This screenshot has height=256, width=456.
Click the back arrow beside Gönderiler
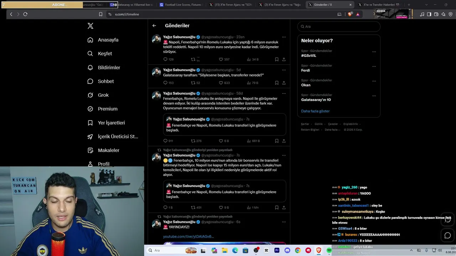[x=154, y=26]
